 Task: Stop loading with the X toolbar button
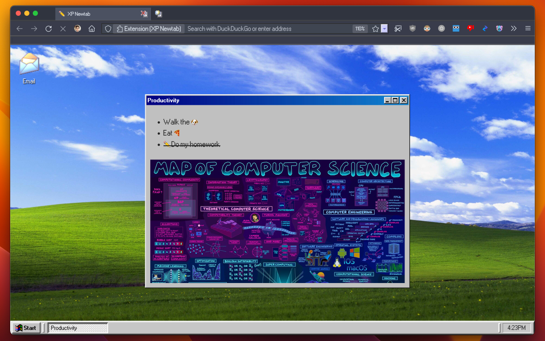point(63,29)
